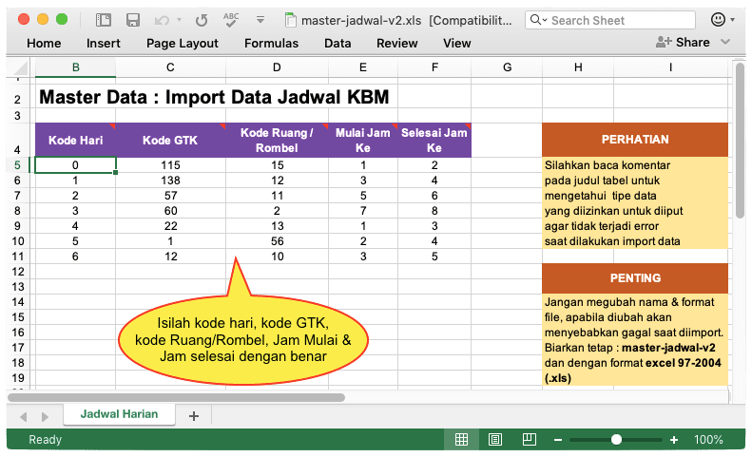Viewport: 752px width, 457px height.
Task: Select row 11 header
Action: (18, 257)
